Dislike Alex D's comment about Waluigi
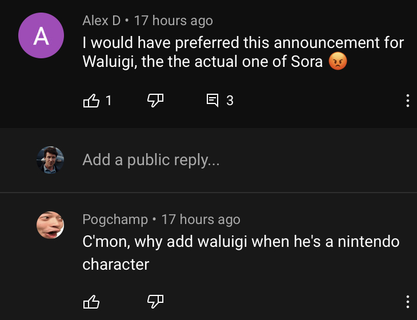The height and width of the screenshot is (320, 417). [x=155, y=101]
